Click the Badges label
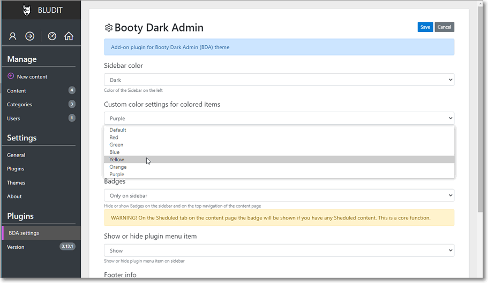 115,182
